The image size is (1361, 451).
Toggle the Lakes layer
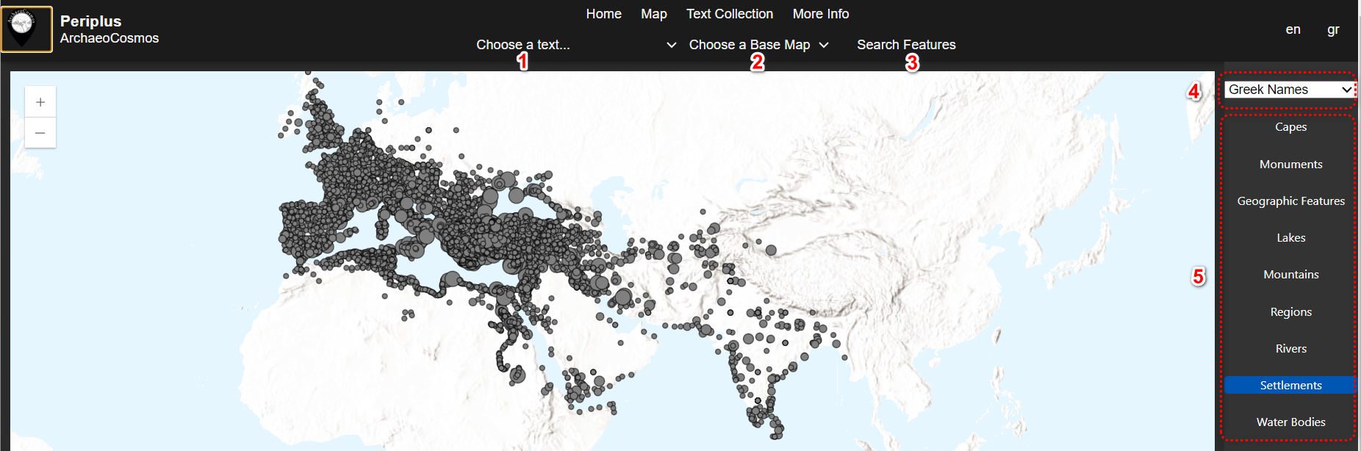coord(1290,238)
